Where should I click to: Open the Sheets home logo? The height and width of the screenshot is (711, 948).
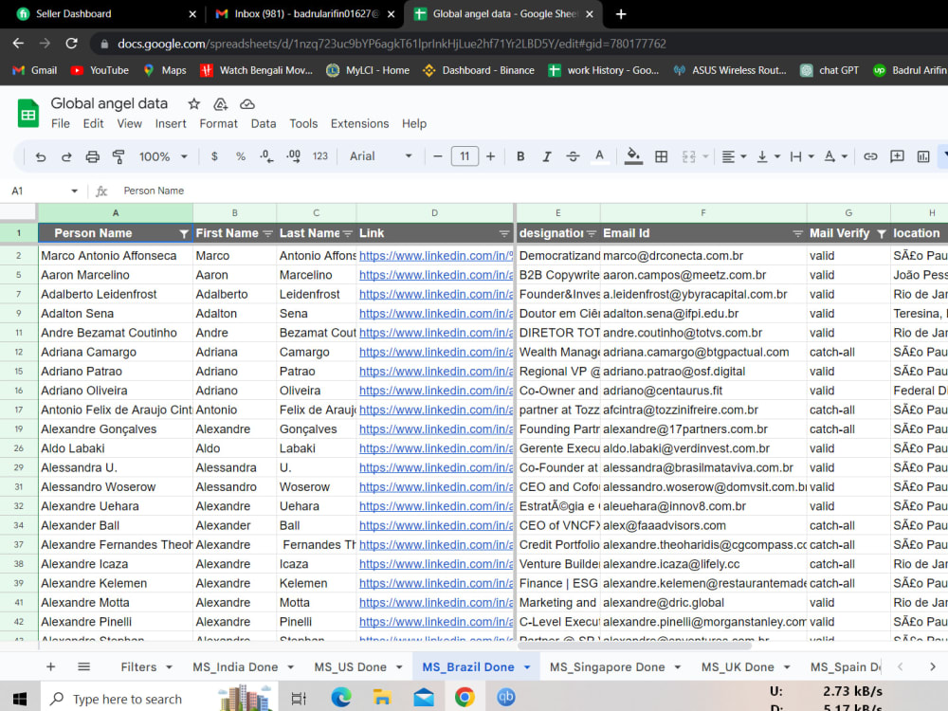tap(28, 113)
